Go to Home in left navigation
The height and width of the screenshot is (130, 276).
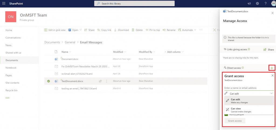click(9, 30)
